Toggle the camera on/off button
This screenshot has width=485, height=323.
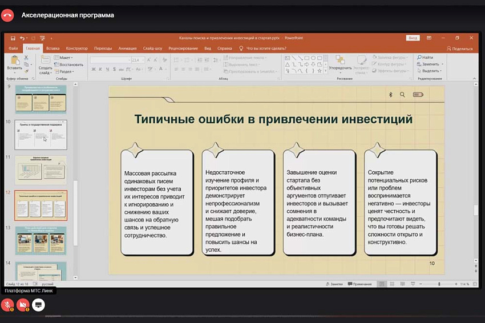(23, 305)
